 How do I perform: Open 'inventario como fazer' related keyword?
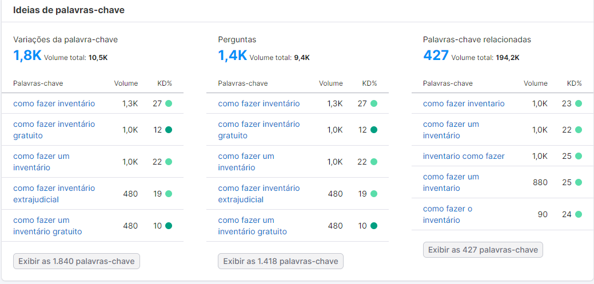pos(464,156)
